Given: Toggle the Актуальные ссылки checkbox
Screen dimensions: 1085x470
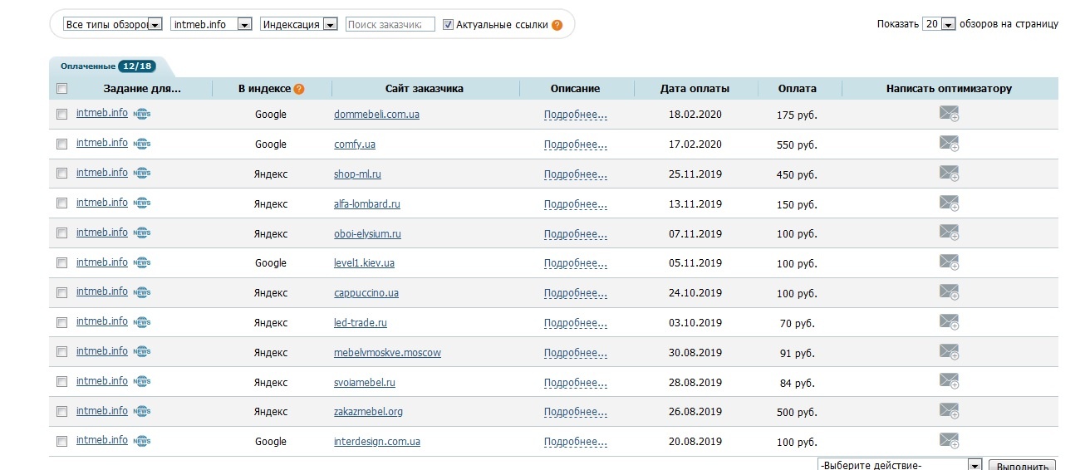Looking at the screenshot, I should tap(449, 25).
